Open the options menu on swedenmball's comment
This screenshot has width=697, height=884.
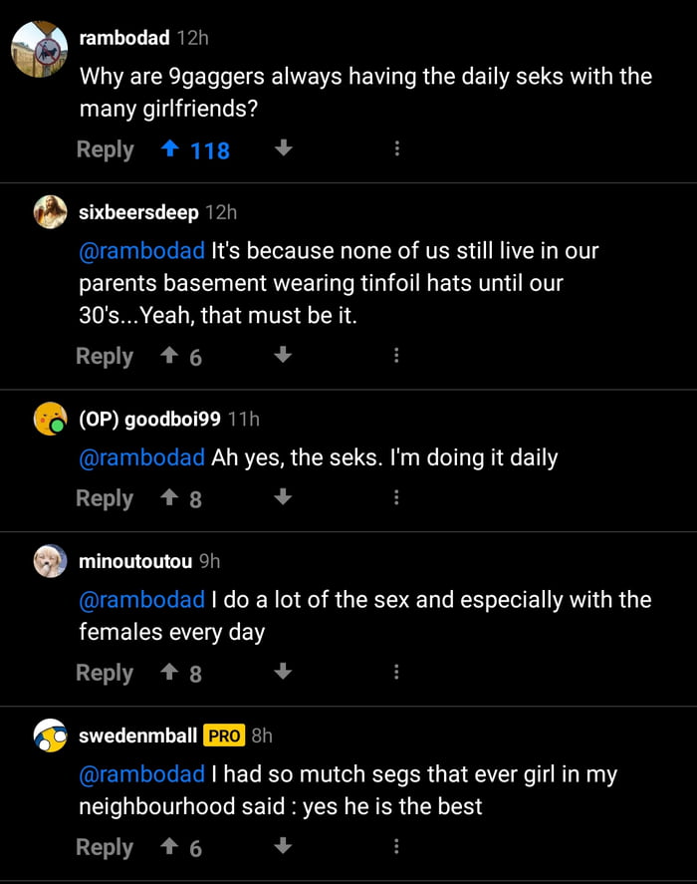point(396,846)
